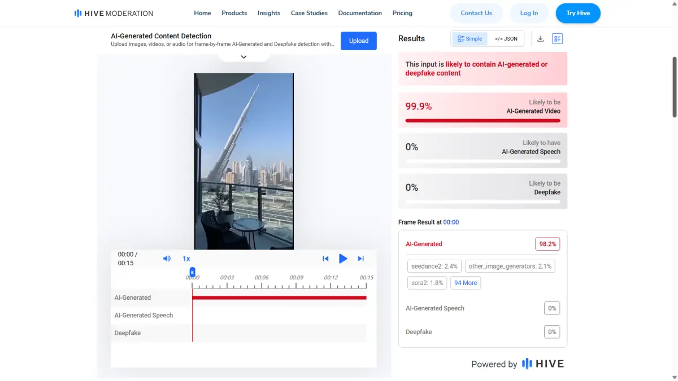Skip to next frame

click(x=360, y=259)
